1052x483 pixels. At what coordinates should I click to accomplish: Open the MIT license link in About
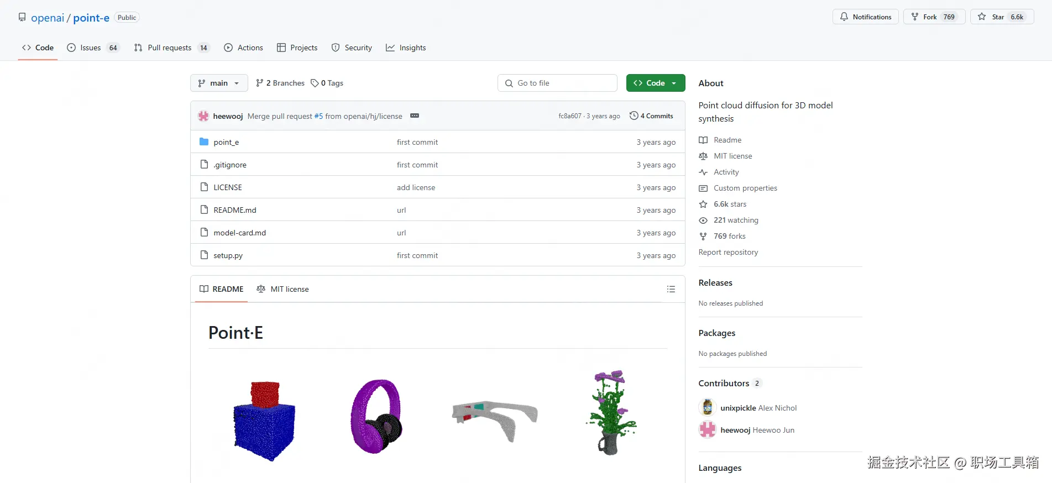click(725, 156)
